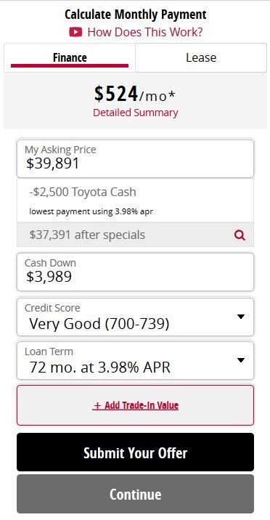Viewport: 270px width, 520px height.
Task: Click the gray Continue button
Action: click(136, 494)
